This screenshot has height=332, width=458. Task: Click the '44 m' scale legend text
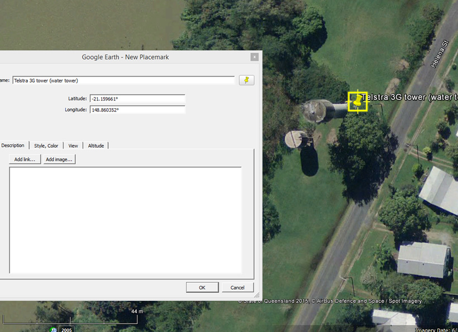click(x=137, y=311)
